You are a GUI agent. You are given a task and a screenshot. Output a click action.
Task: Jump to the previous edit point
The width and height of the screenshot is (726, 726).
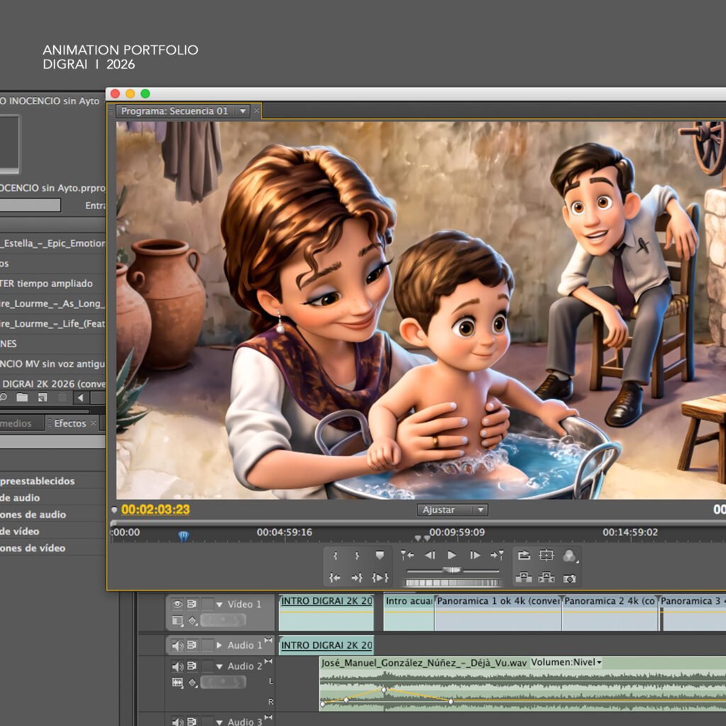pos(407,554)
